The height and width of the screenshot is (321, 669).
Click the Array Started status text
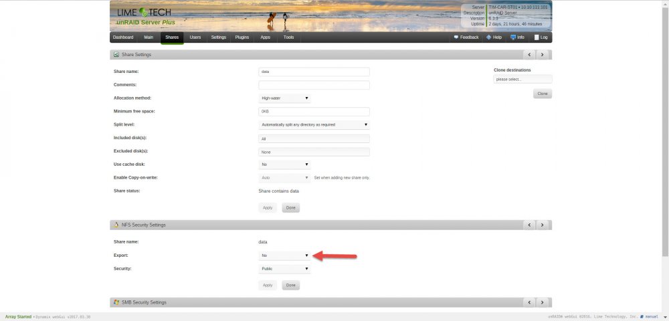[x=18, y=317]
